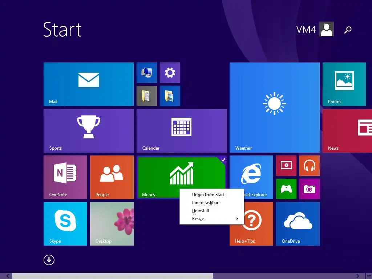Click the search magnifier icon
The height and width of the screenshot is (279, 372).
tap(348, 30)
